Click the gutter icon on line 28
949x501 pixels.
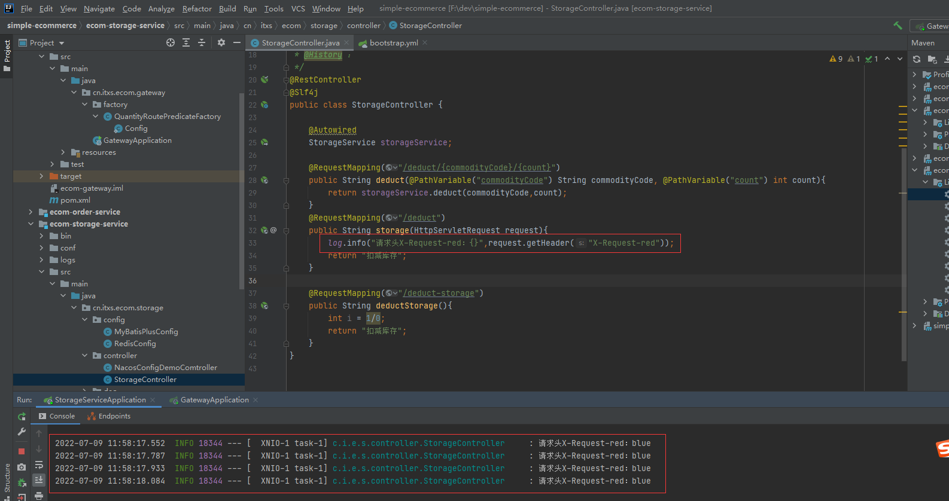click(264, 180)
